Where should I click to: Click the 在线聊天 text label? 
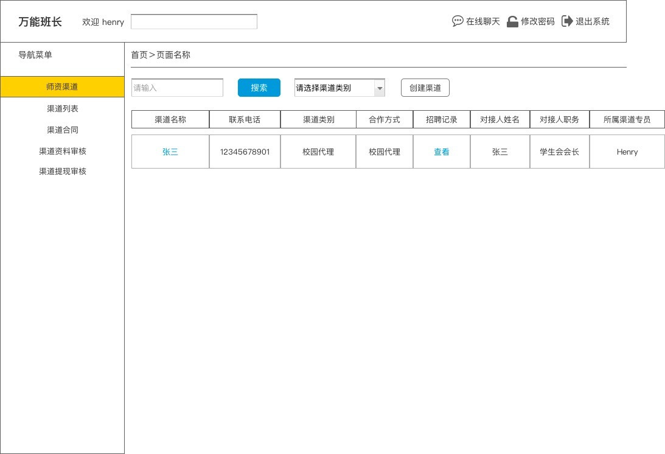482,22
